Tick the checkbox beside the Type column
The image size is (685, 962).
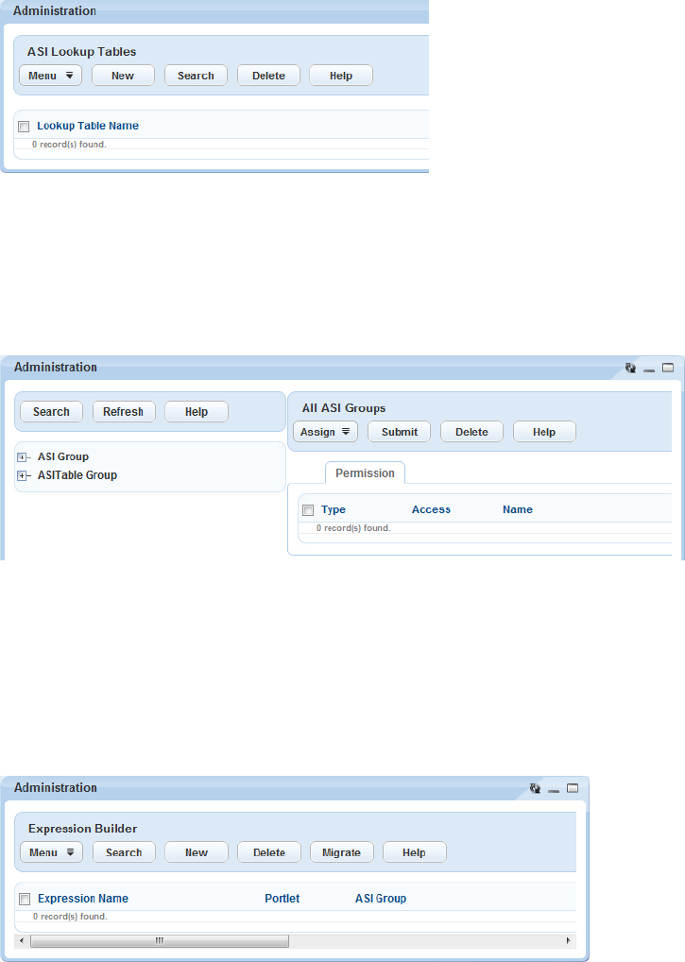point(308,510)
